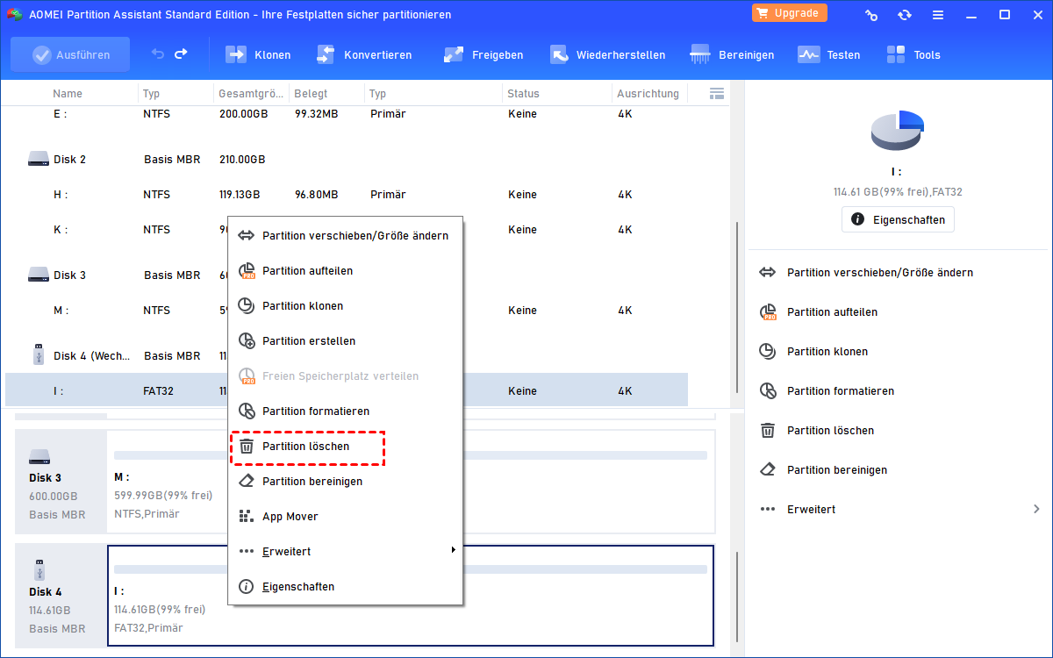Choose Partition verschieben/Größe ändern in the context menu
This screenshot has height=658, width=1053.
[x=345, y=235]
